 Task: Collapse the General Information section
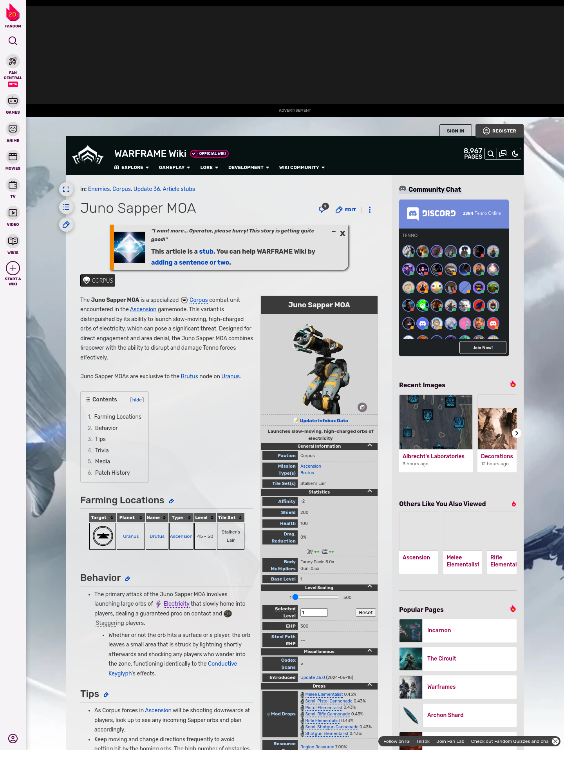pos(370,445)
